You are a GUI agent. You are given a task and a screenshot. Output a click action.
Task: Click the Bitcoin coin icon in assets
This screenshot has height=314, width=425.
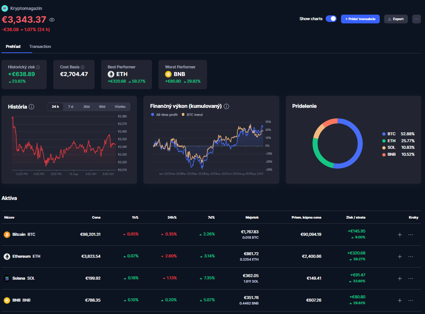[x=7, y=234]
